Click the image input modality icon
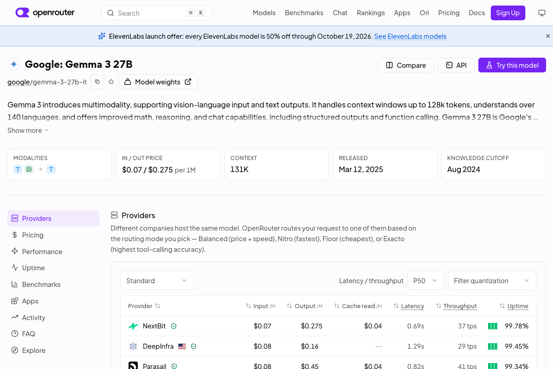The width and height of the screenshot is (553, 369). tap(29, 169)
